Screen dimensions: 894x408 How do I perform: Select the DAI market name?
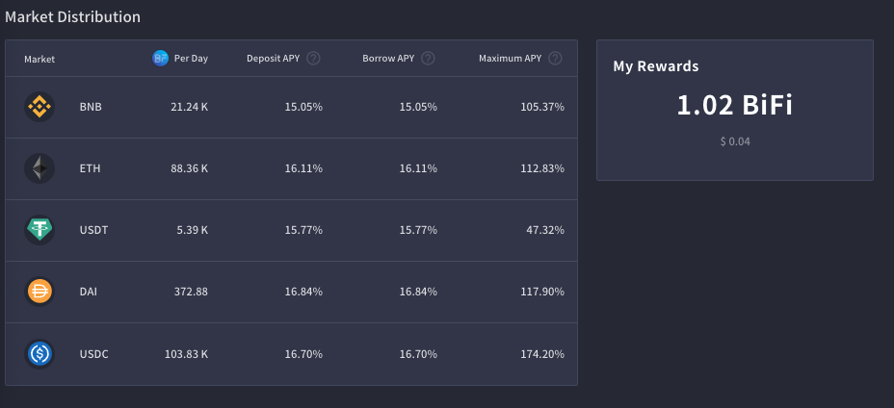point(89,292)
